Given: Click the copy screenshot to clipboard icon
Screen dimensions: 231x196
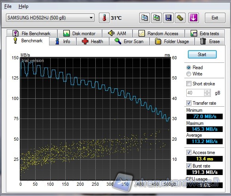Looking at the screenshot, I should 157,18.
